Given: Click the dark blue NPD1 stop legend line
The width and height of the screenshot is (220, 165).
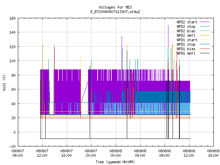Looking at the screenshot, I should click(205, 44).
